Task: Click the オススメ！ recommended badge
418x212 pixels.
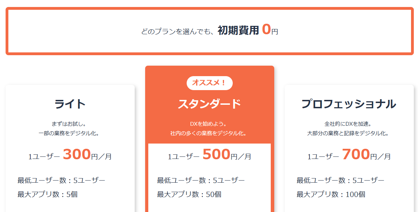Action: (209, 83)
